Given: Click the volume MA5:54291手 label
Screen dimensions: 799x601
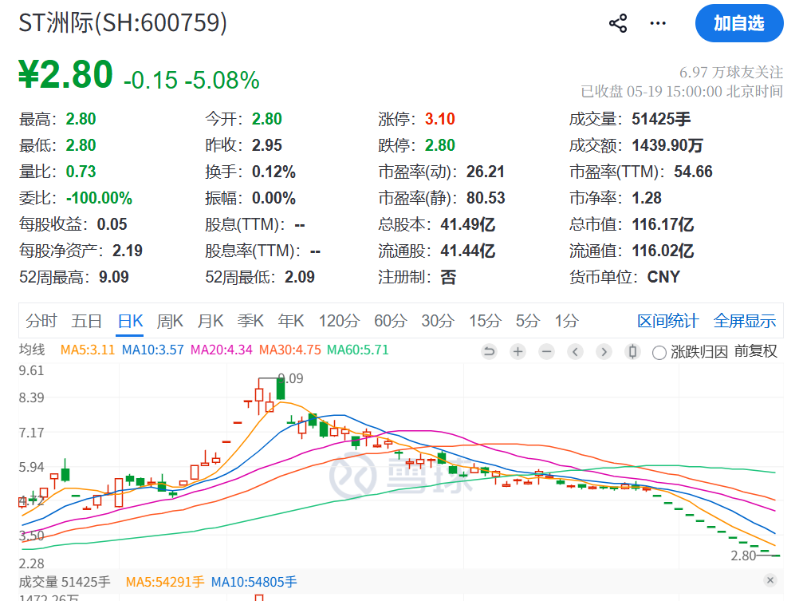Looking at the screenshot, I should click(x=165, y=582).
